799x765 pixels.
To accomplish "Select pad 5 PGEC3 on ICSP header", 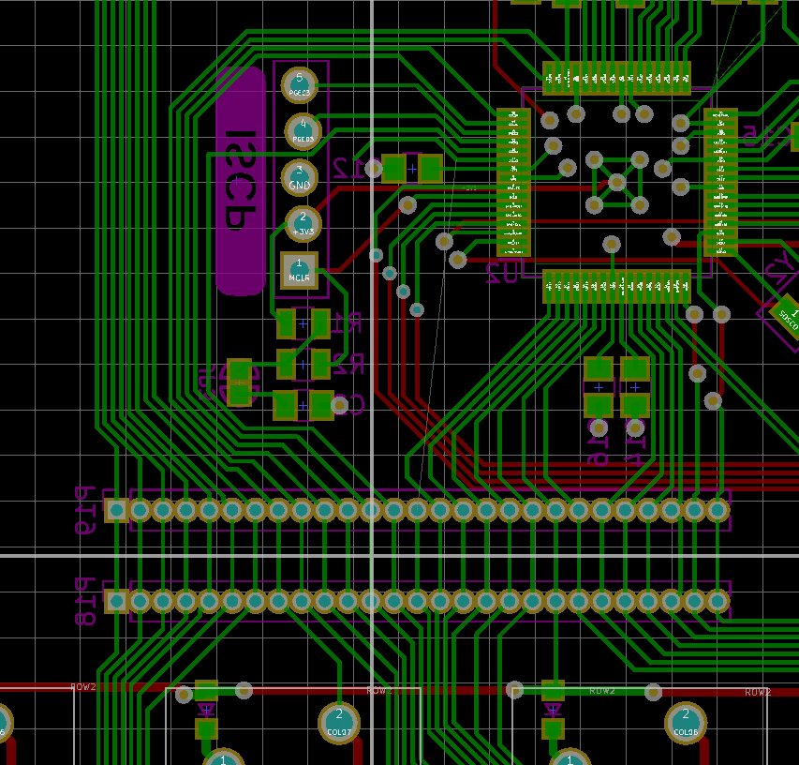I will pyautogui.click(x=300, y=86).
